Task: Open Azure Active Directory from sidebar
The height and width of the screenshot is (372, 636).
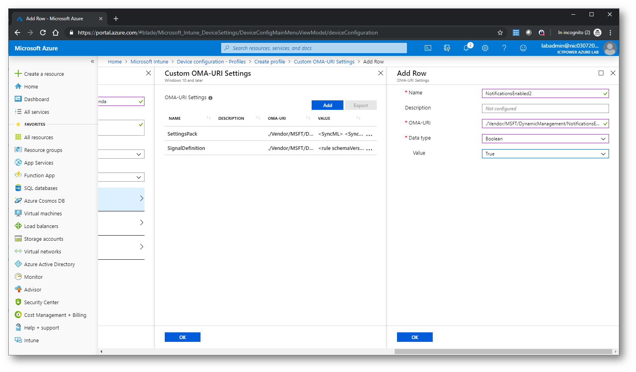Action: [x=49, y=264]
